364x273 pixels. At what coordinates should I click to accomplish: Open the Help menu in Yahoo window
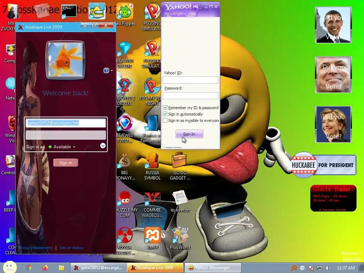coord(192,14)
